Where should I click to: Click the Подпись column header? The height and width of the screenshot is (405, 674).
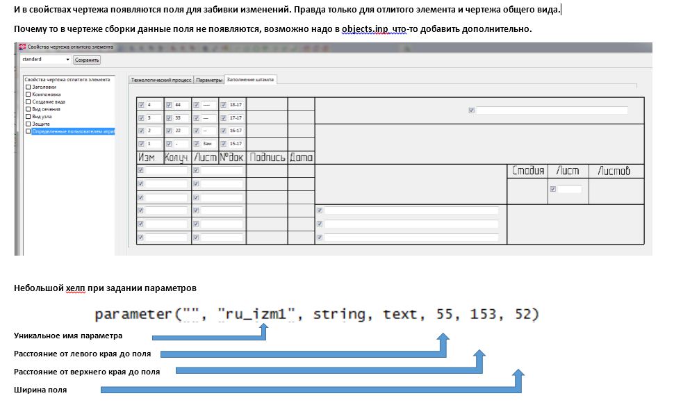[268, 158]
